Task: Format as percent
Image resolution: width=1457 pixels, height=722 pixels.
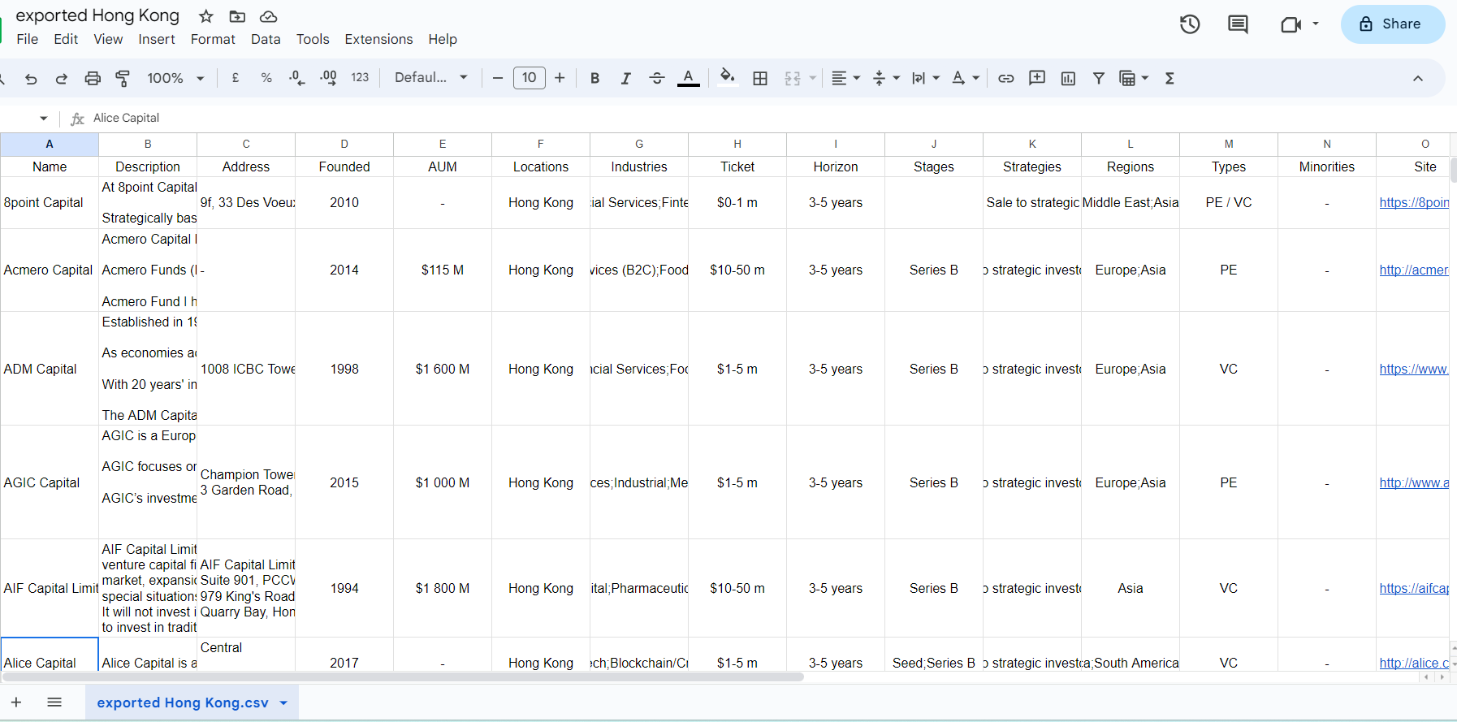Action: click(266, 78)
